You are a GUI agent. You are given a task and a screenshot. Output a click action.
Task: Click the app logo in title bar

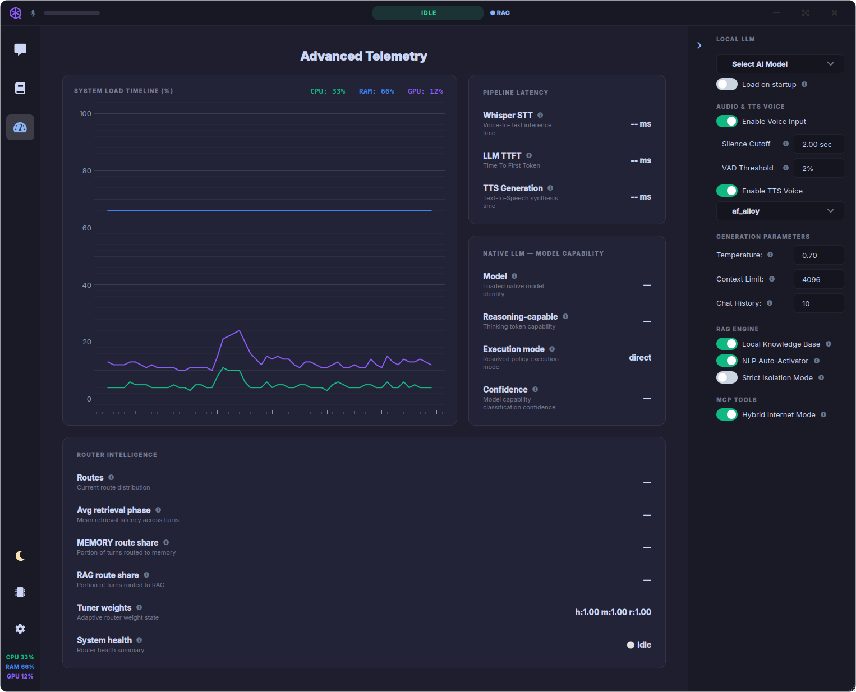tap(16, 13)
